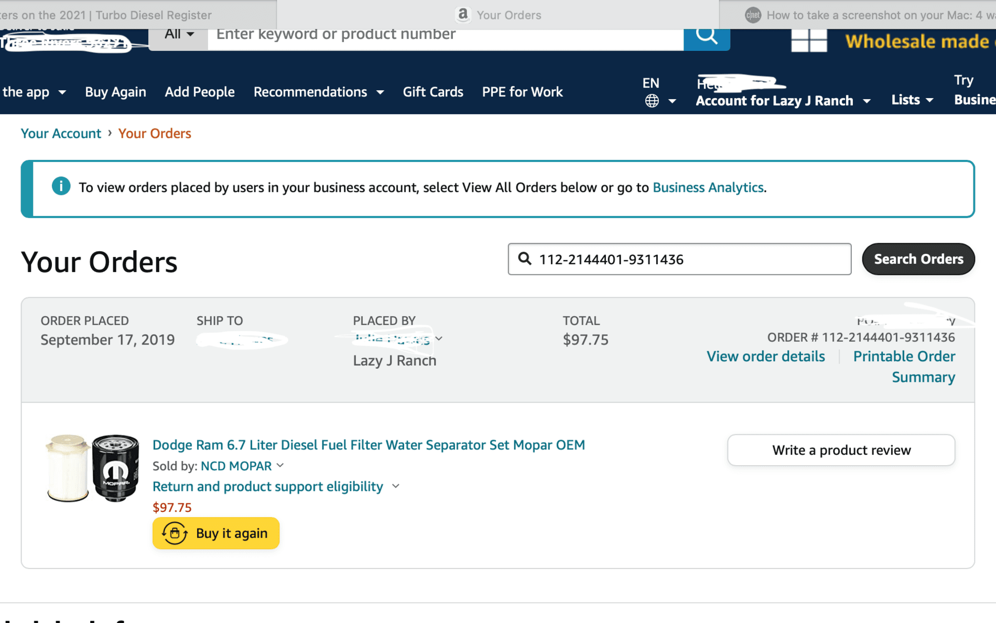Open View order details
Screen dimensions: 996x623
point(765,356)
